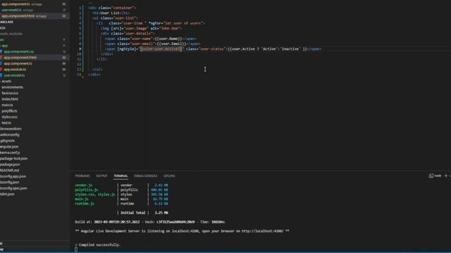
Task: Open polyfills.ts file
Action: [x=9, y=111]
